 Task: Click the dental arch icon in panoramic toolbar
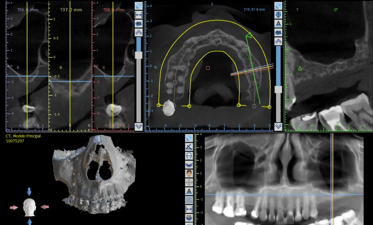(189, 164)
